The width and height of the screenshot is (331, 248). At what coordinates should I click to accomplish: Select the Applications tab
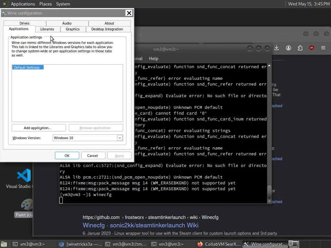(19, 29)
